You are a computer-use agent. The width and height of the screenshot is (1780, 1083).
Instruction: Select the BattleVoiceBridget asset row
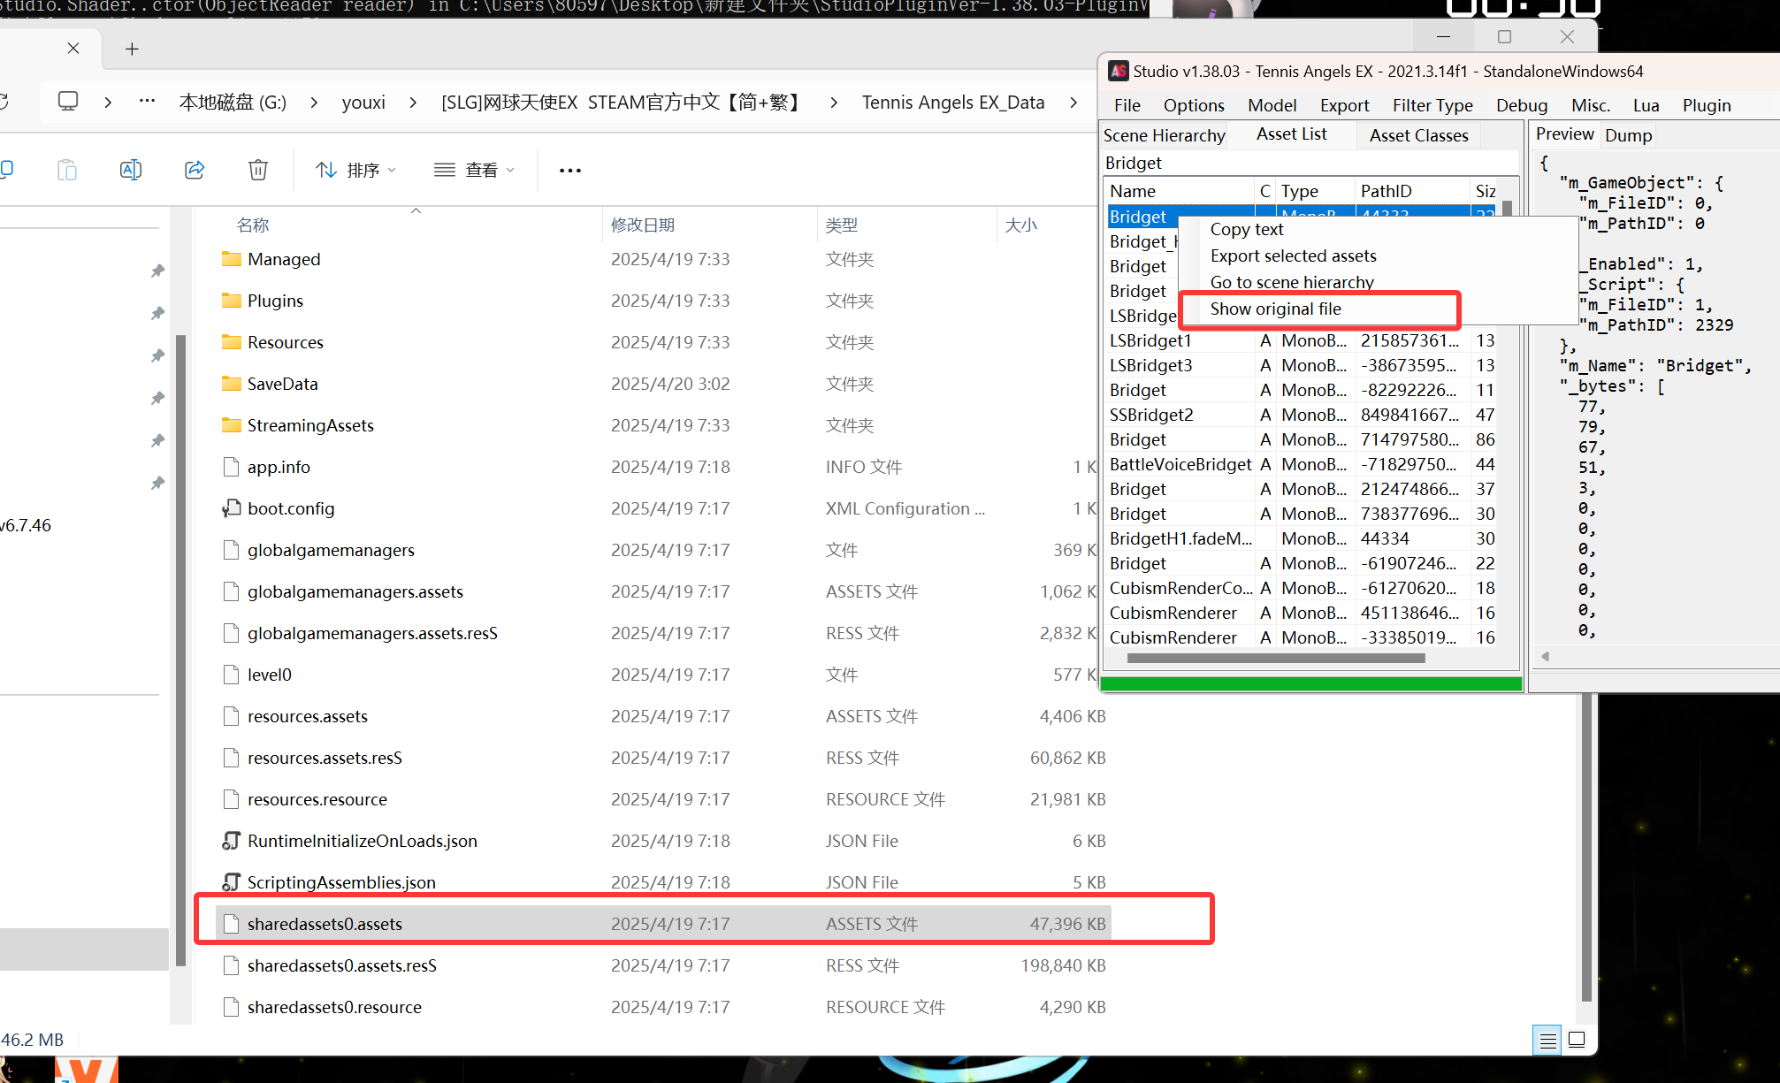1301,464
